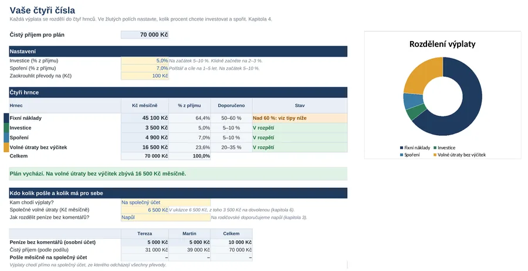The image size is (528, 271).
Task: Select the cell 4 900 Kč for Spoření
Action: tap(145, 138)
